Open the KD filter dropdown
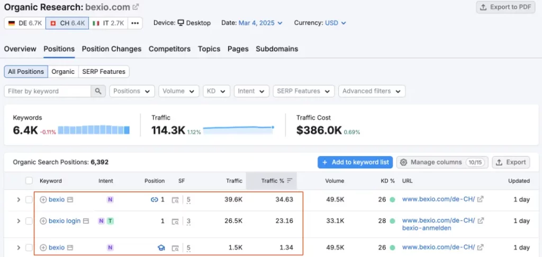The image size is (542, 257). tap(216, 91)
